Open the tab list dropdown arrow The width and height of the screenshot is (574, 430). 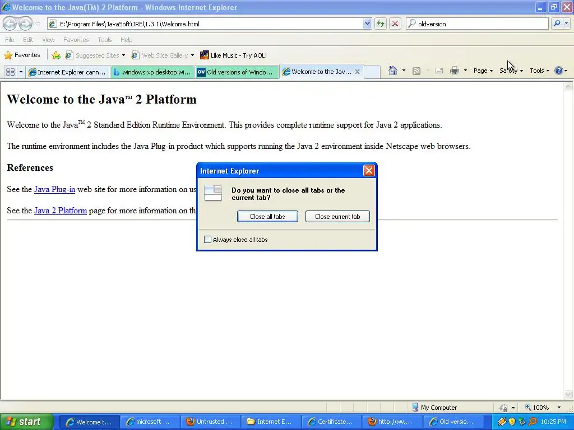point(21,72)
